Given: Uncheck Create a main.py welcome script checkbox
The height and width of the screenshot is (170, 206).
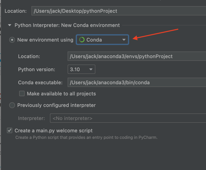Looking at the screenshot, I should (x=10, y=131).
